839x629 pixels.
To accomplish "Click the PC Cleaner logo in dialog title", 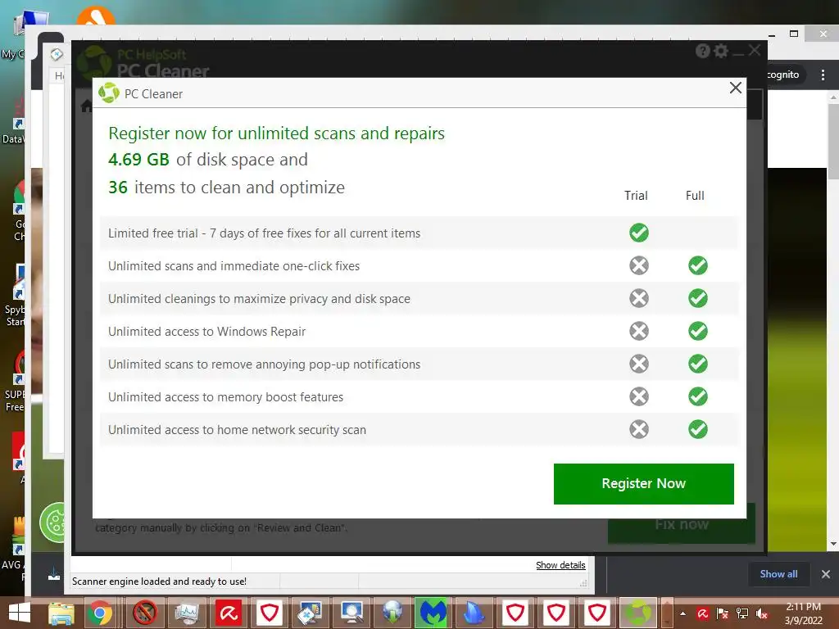I will click(x=109, y=93).
